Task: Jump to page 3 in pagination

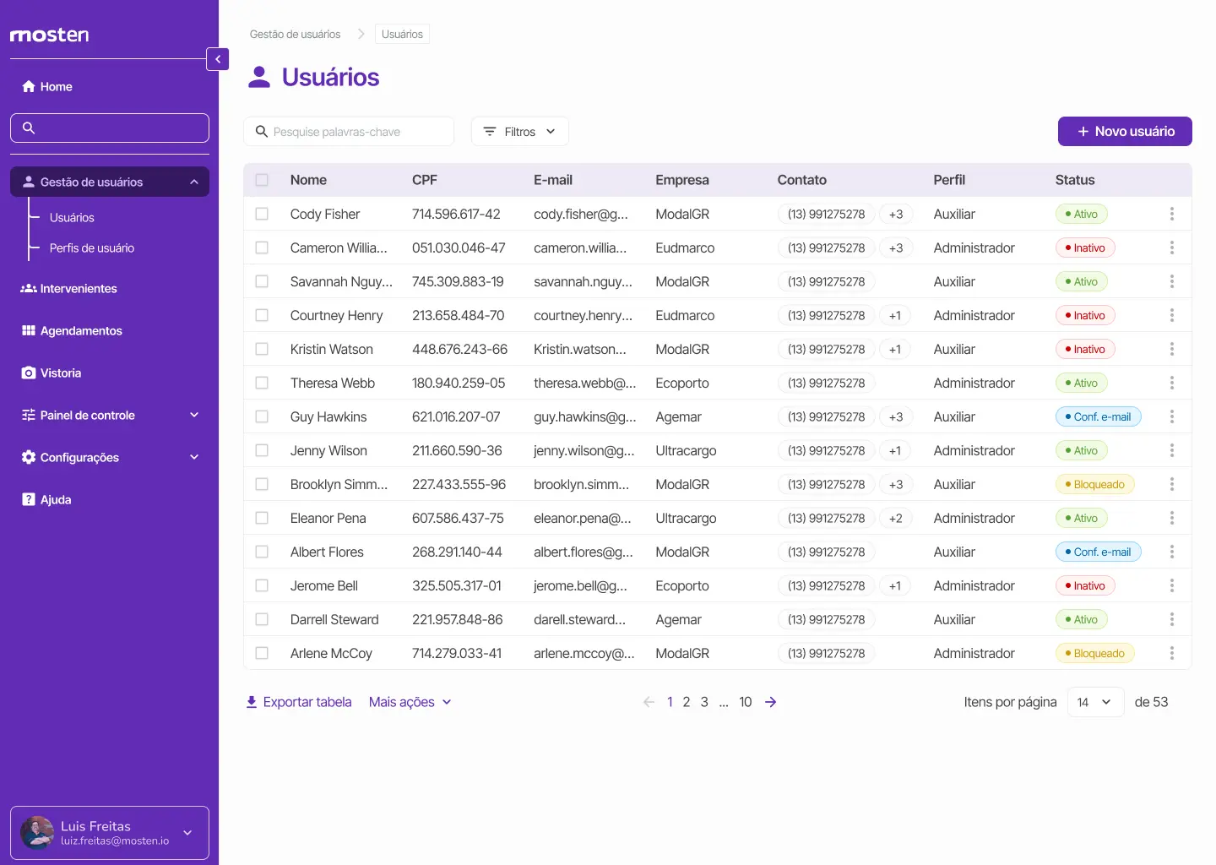Action: click(x=704, y=702)
